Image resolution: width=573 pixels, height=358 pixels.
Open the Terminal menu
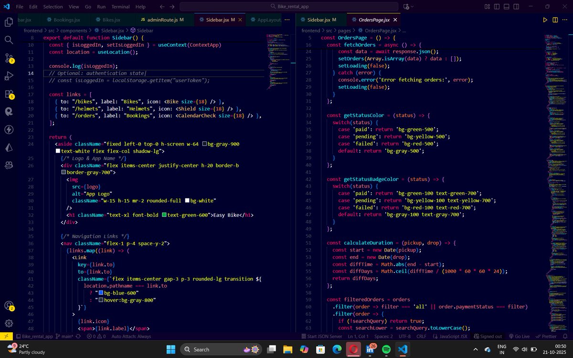click(120, 7)
